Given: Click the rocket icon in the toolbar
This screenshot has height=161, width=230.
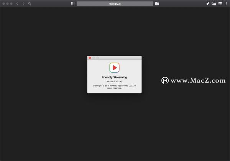Looking at the screenshot, I should coord(207,4).
